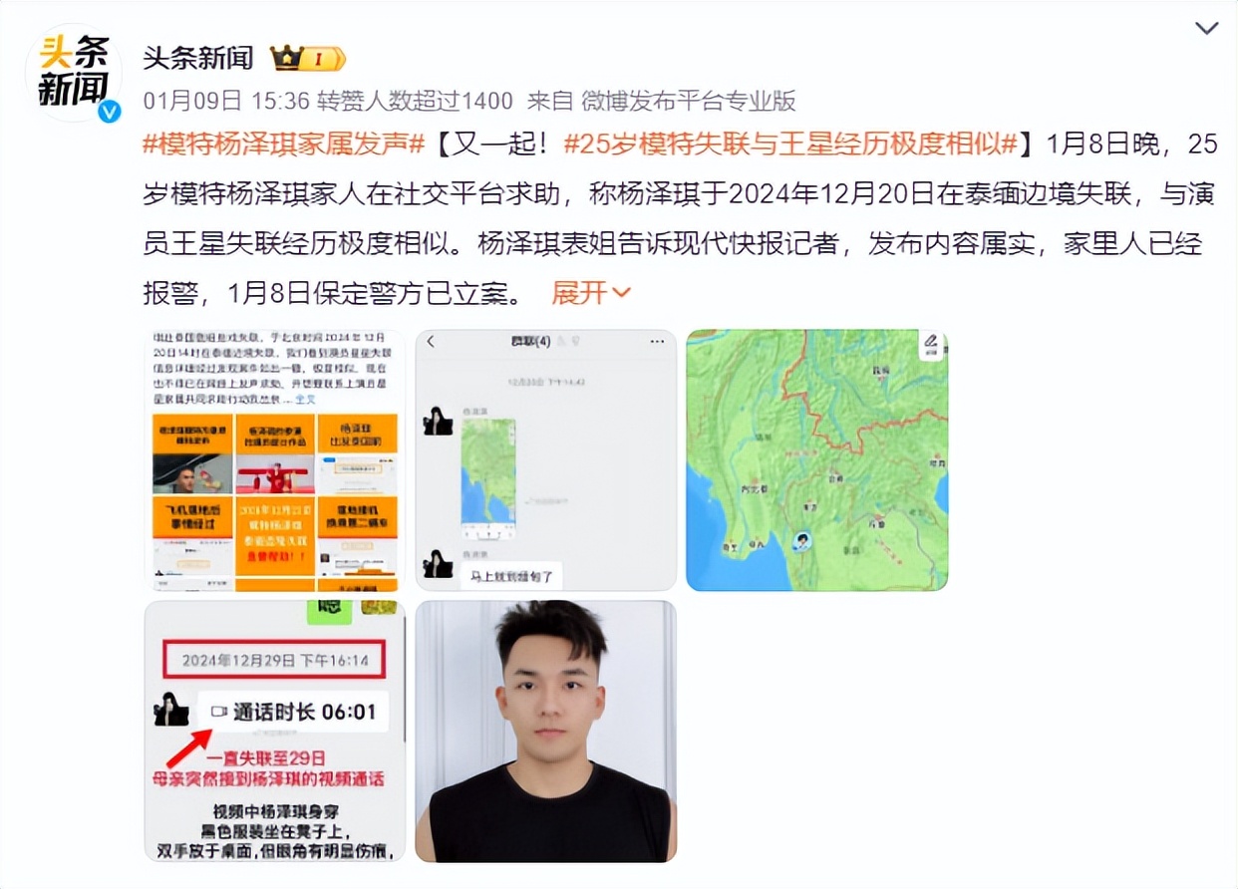Open the 微博发布平台专业版 source link
Image resolution: width=1238 pixels, height=889 pixels.
[689, 100]
